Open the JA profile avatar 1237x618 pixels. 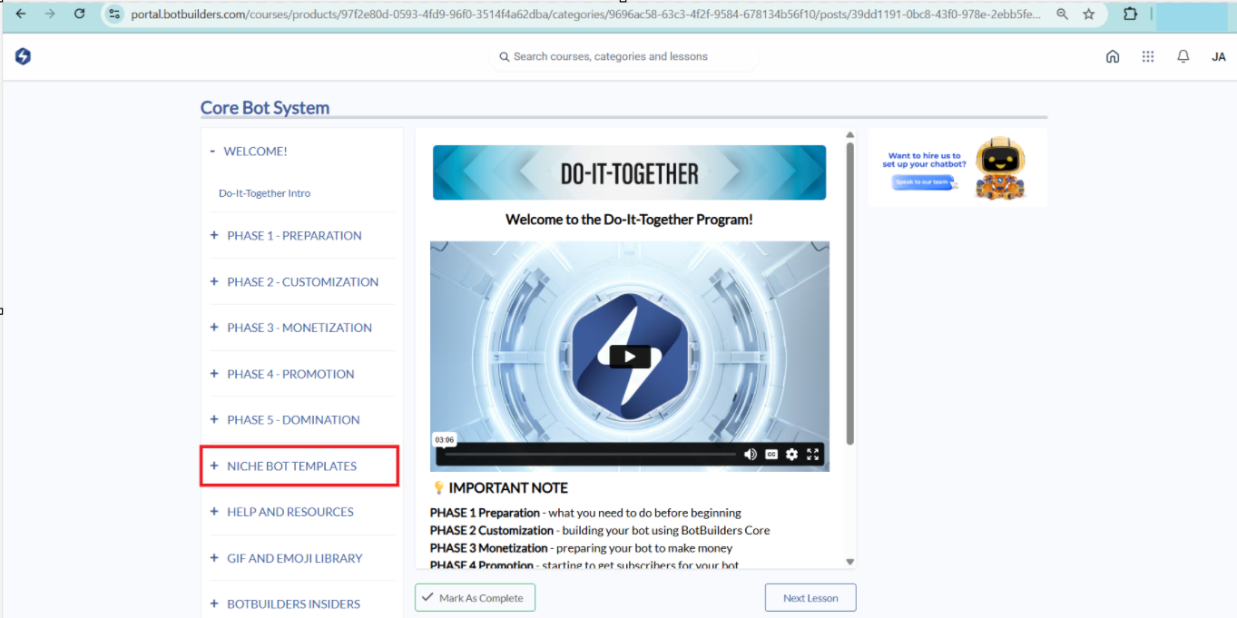[1219, 56]
